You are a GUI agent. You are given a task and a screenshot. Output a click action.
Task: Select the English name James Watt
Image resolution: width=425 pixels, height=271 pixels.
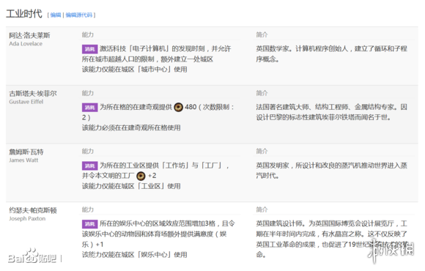point(23,160)
